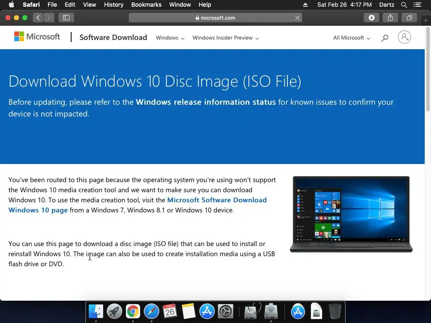Expand the Windows dropdown menu

(170, 38)
